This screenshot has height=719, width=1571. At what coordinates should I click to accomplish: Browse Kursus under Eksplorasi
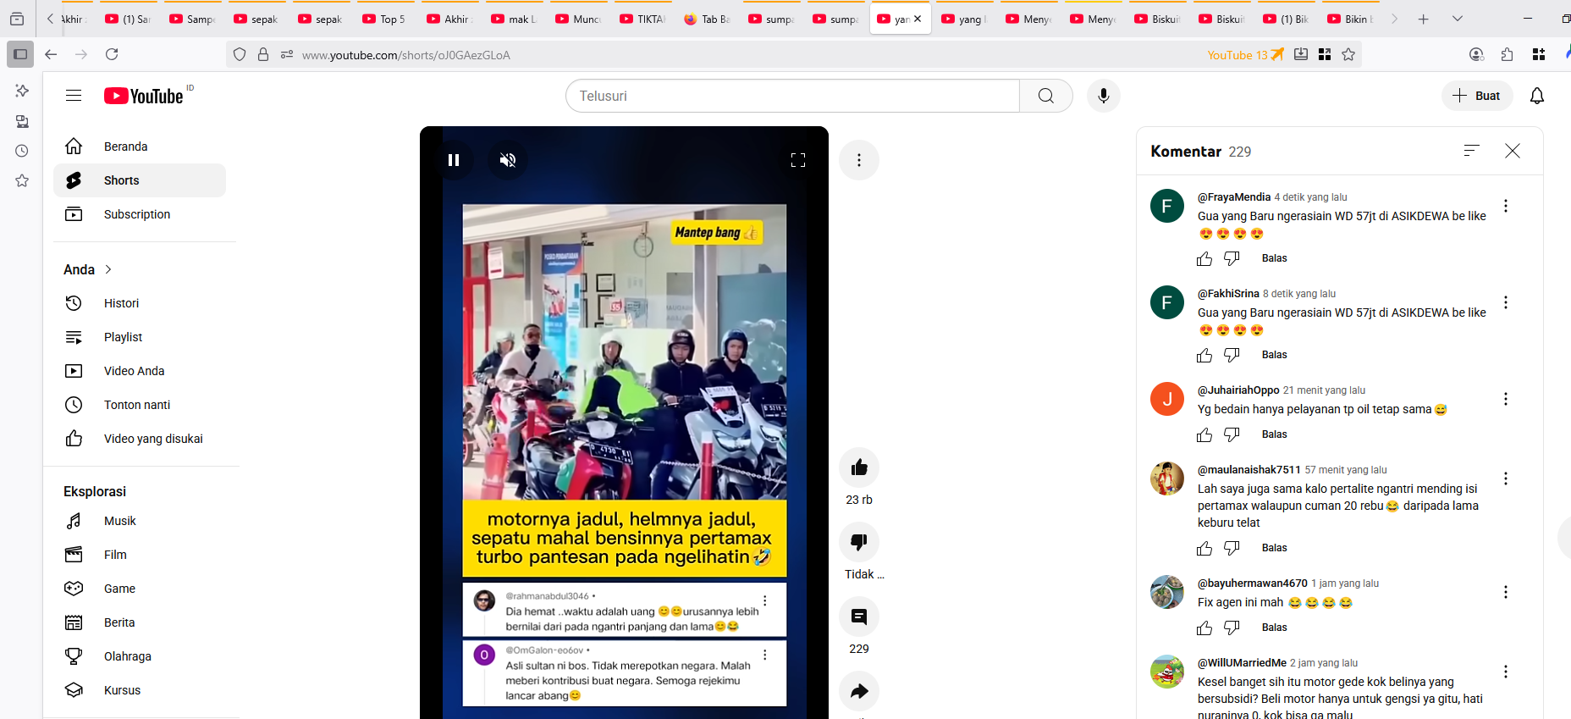[140, 690]
